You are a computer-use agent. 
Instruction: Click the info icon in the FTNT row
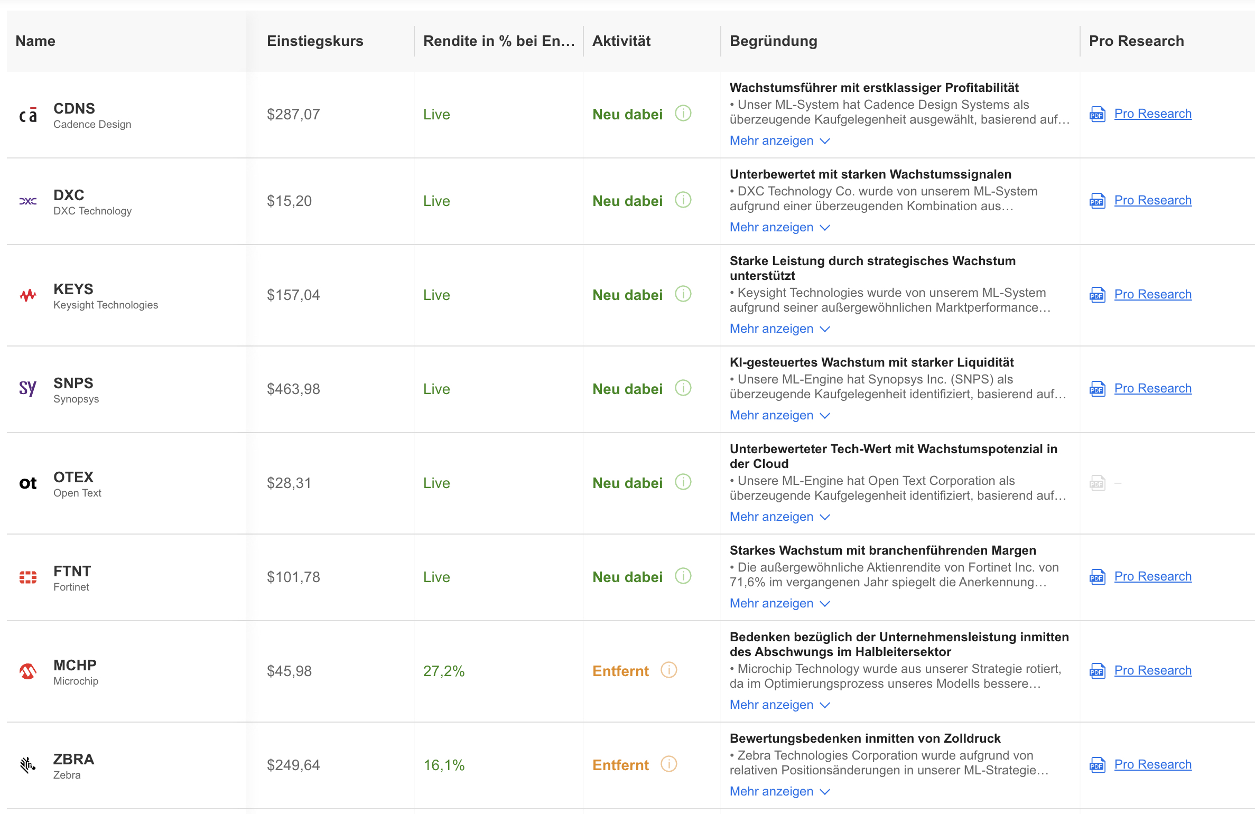coord(683,576)
